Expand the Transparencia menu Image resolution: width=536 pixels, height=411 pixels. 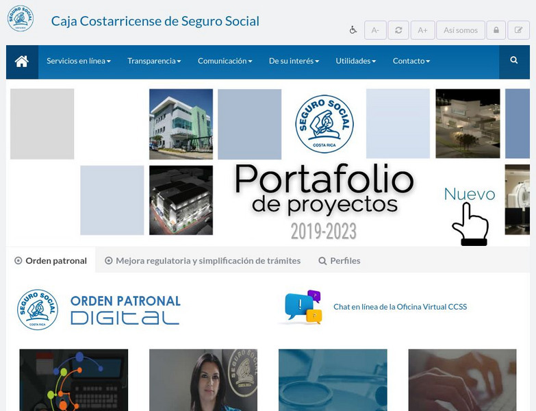point(154,61)
